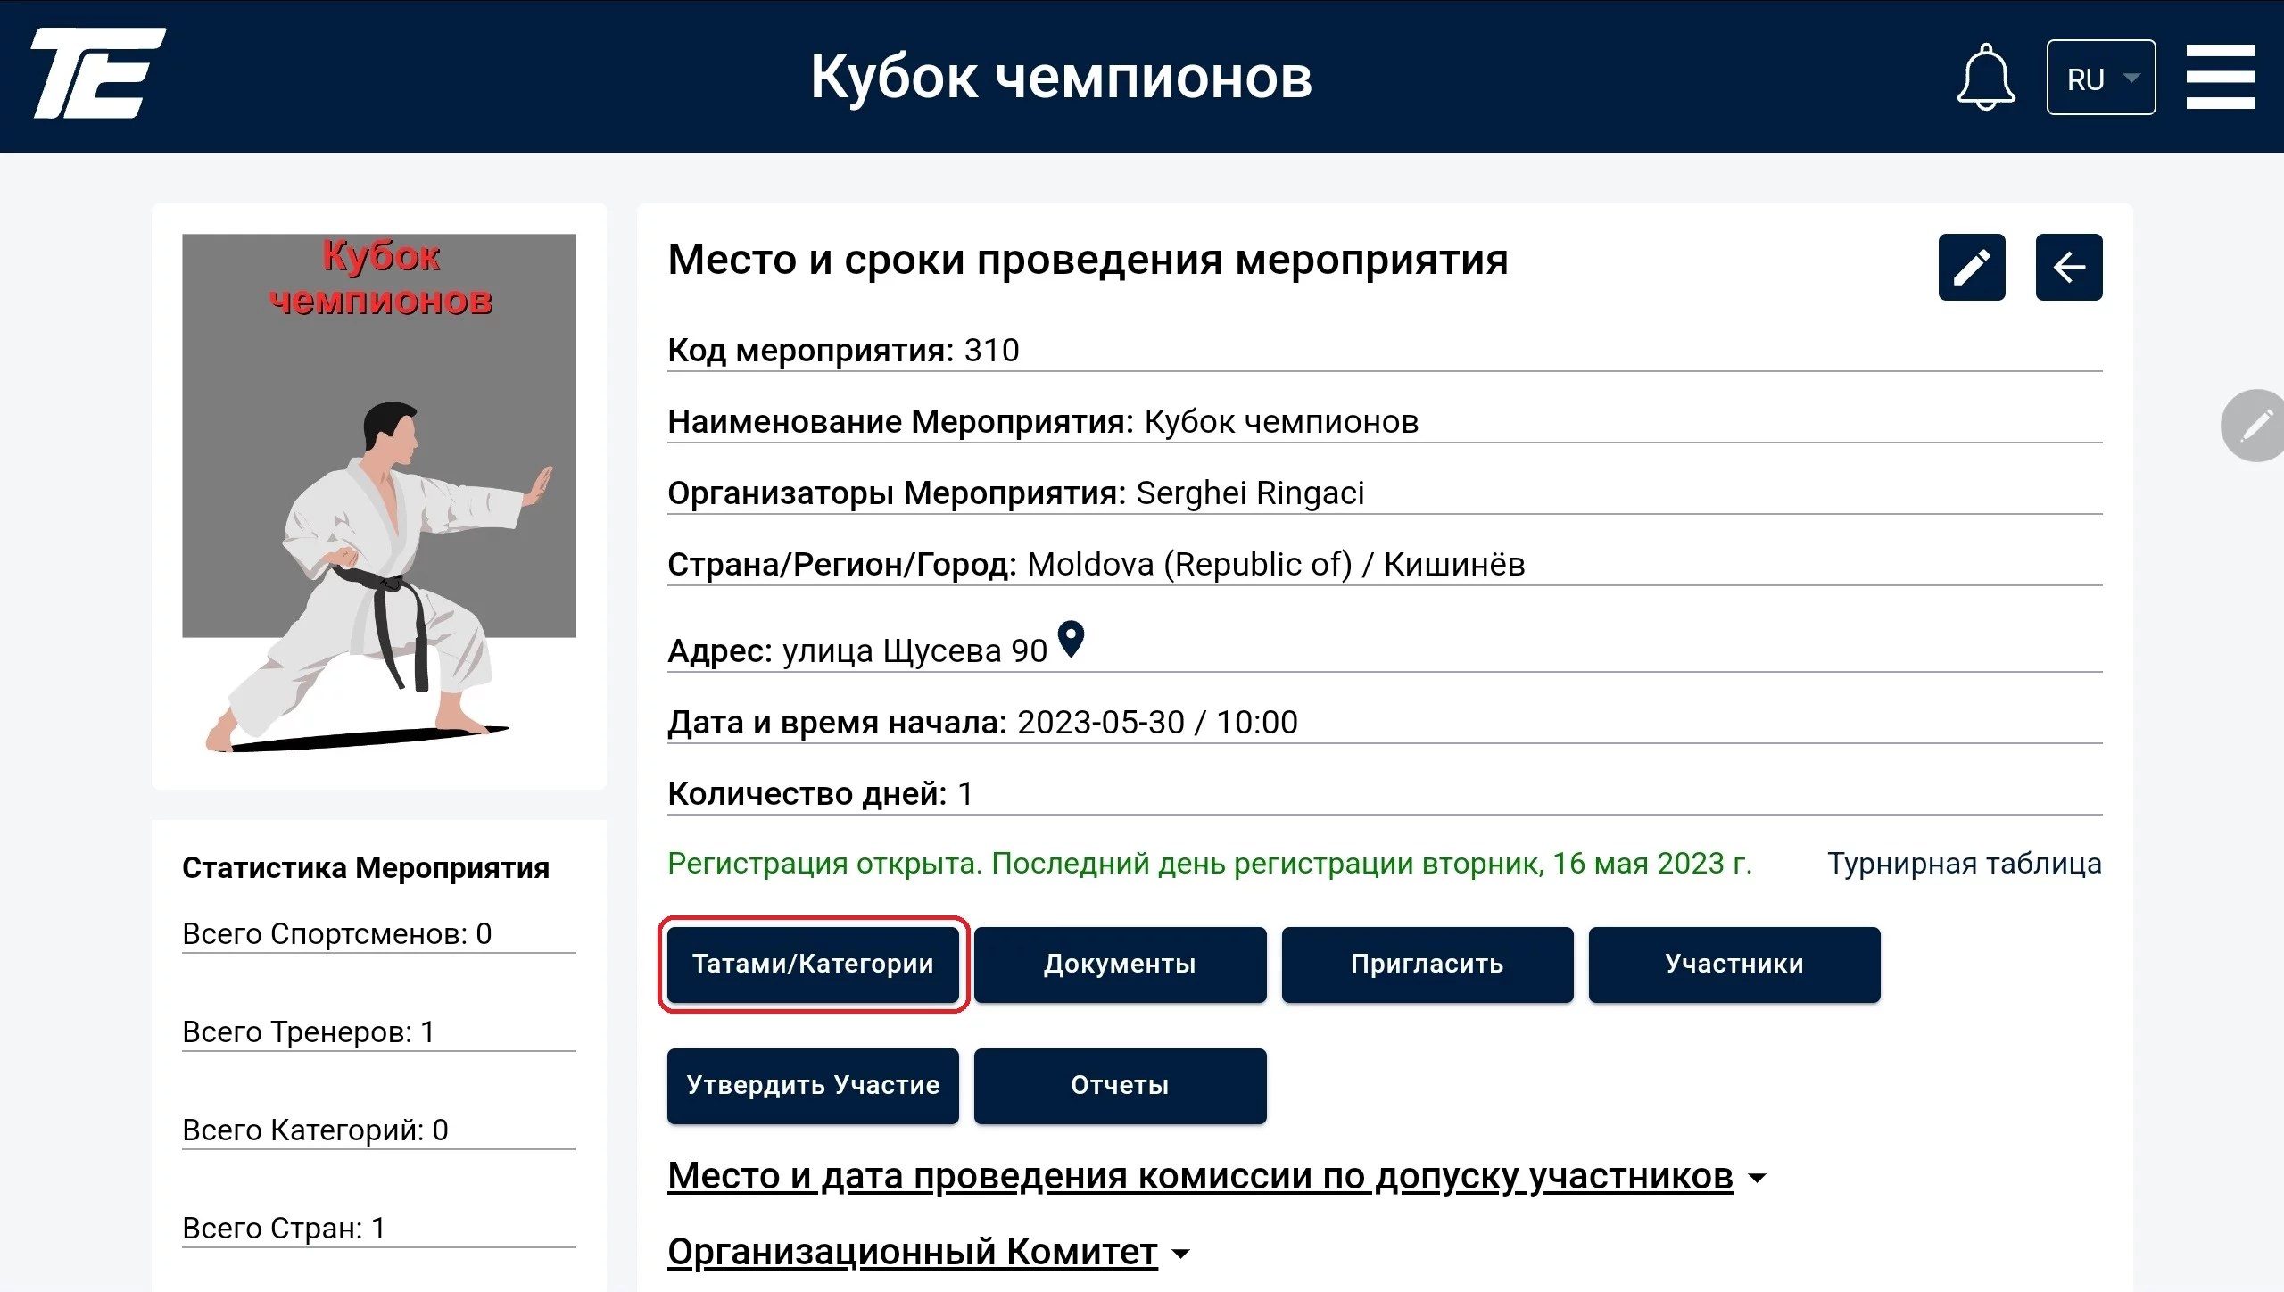Click the green registration open notice
Screen dimensions: 2284x1292
pyautogui.click(x=1210, y=864)
